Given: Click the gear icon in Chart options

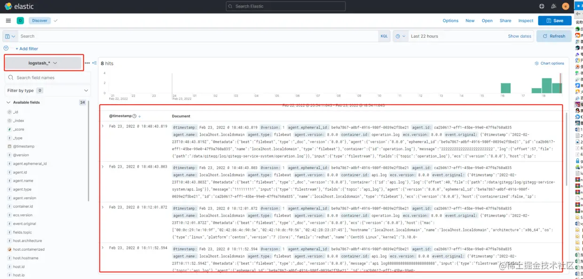Looking at the screenshot, I should point(537,63).
